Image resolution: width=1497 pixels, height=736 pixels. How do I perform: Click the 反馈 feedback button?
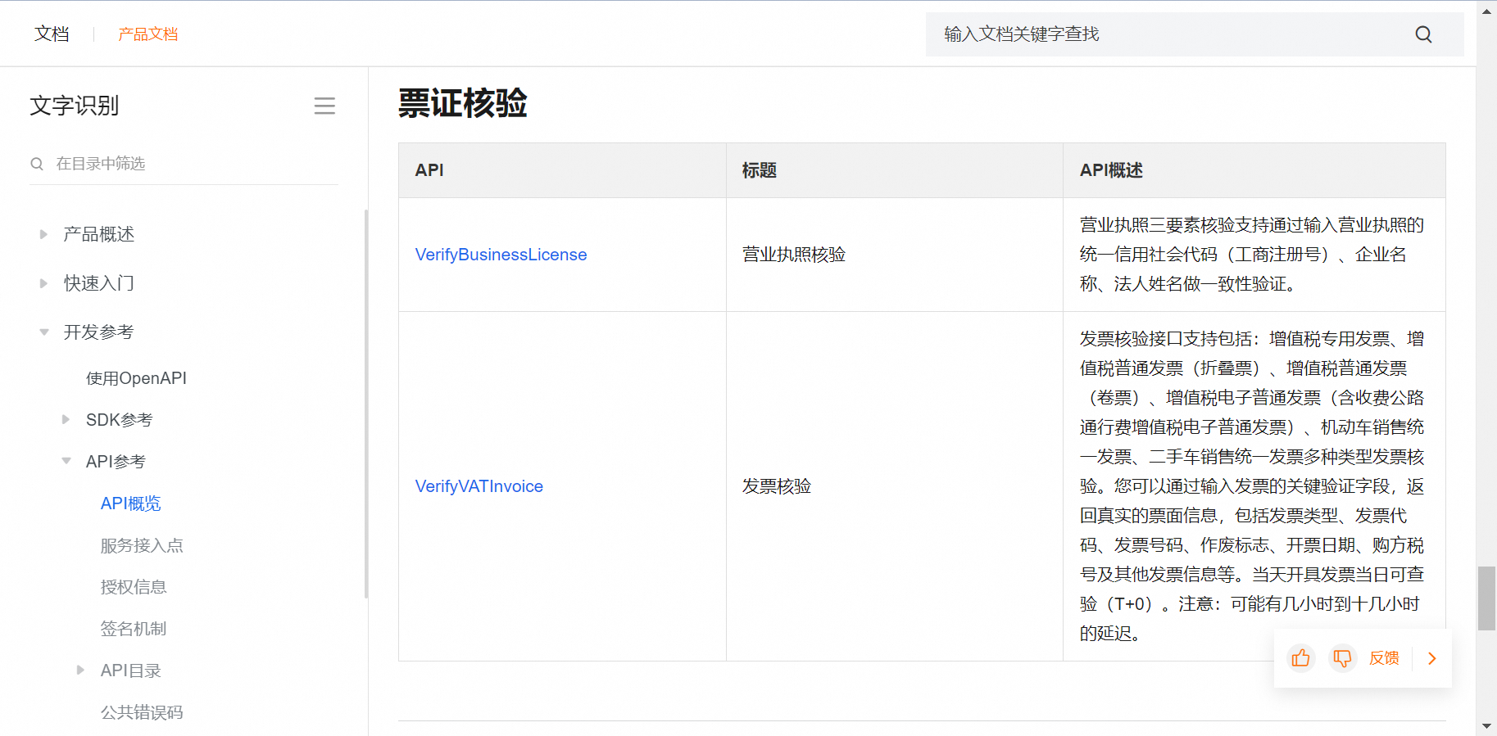click(x=1384, y=658)
